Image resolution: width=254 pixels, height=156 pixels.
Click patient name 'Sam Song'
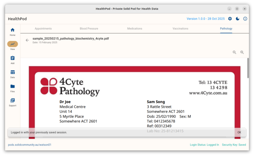(156, 102)
